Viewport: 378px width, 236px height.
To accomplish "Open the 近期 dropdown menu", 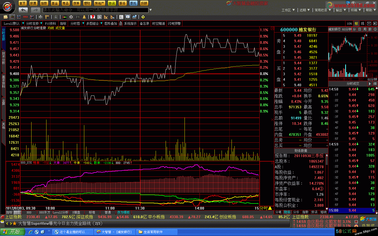I will 304,10.
